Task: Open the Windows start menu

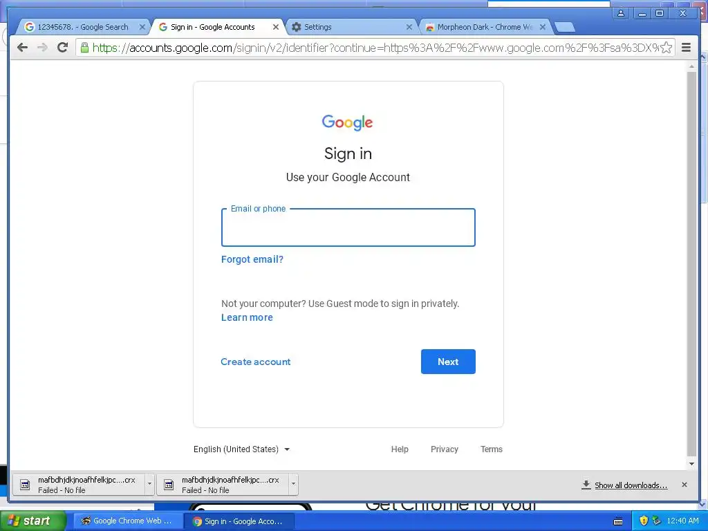Action: coord(32,521)
